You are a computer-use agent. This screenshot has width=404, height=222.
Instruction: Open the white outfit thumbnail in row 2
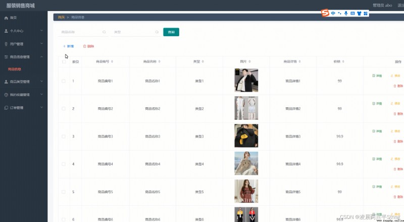click(246, 108)
